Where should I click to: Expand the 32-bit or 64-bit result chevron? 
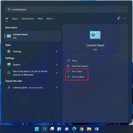57,73
